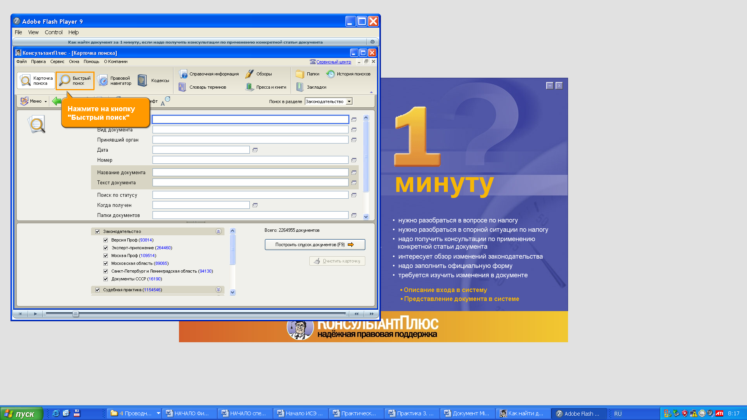Open Представление документа в системе link

coord(461,299)
